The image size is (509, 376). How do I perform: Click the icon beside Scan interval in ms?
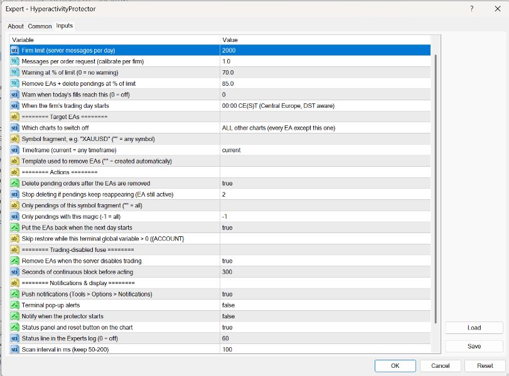pyautogui.click(x=14, y=350)
